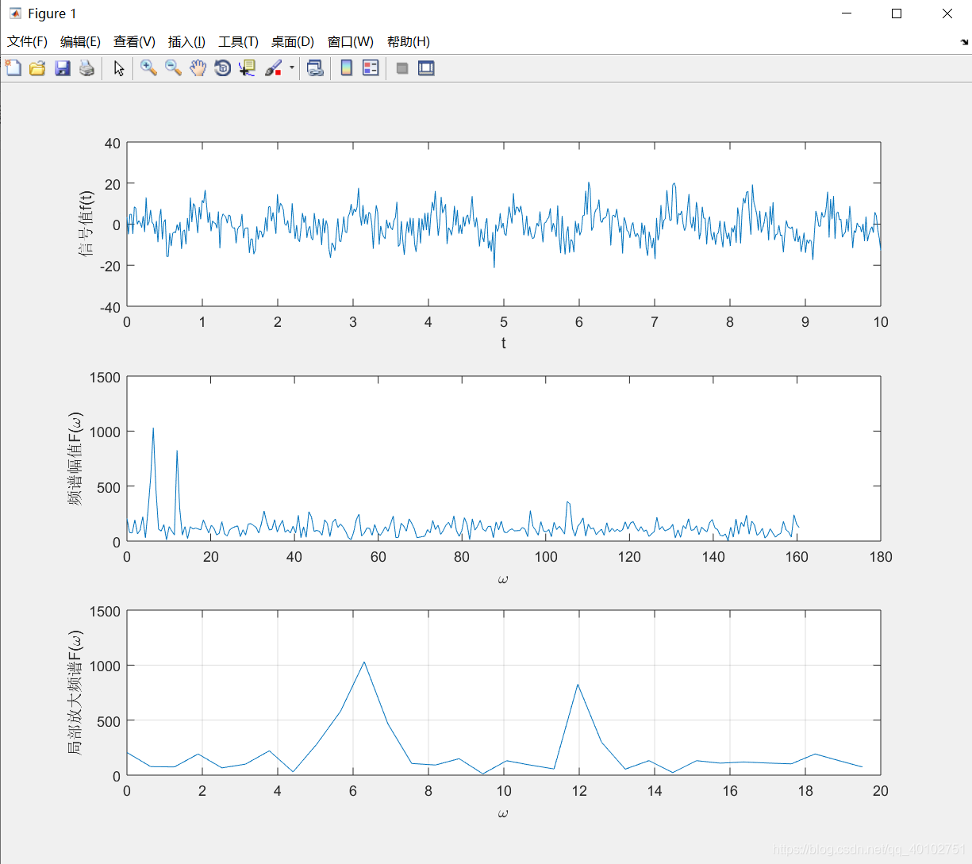Screen dimensions: 972x864
Task: Insert a colorbar using toolbar icon
Action: pos(346,68)
